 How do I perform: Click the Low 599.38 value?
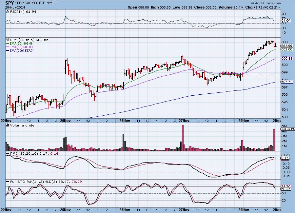coord(182,7)
